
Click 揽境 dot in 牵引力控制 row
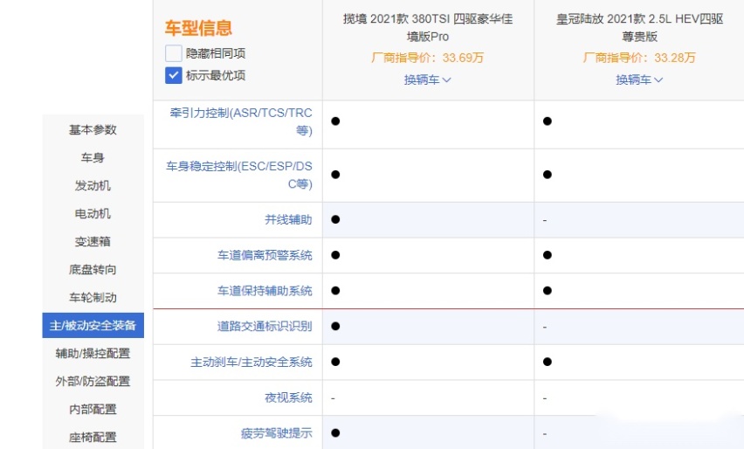(x=335, y=121)
